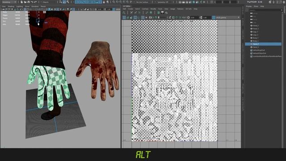Toggle the highlighted checker tile icon in UV Editor

click(x=135, y=17)
